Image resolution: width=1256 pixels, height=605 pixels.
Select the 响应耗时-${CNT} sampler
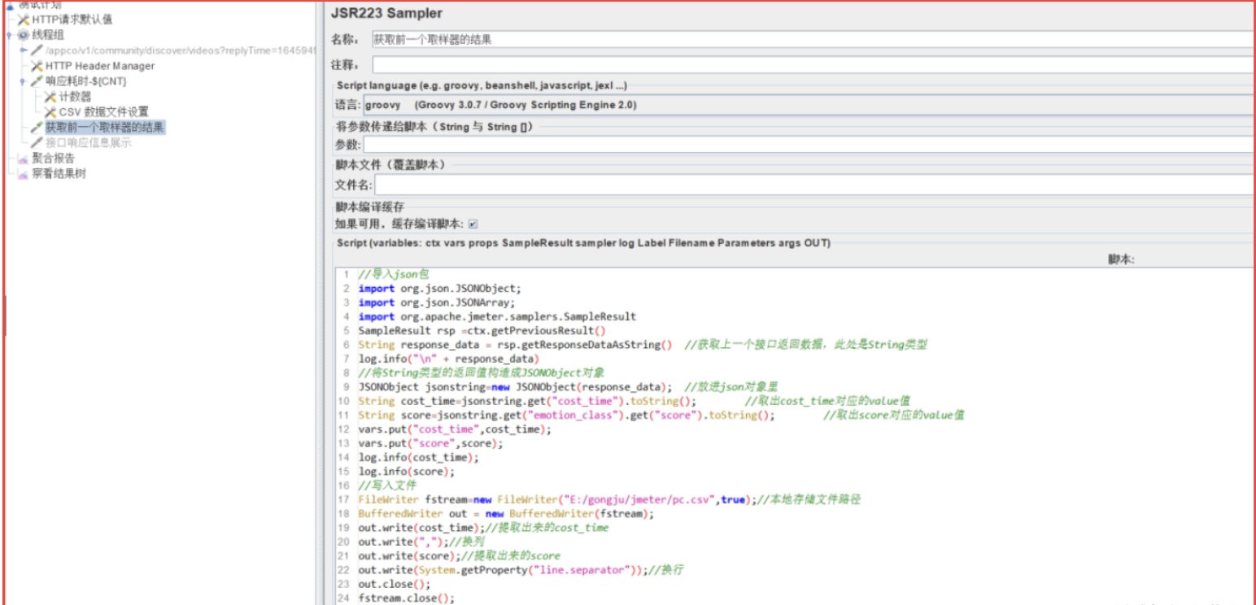(x=86, y=81)
